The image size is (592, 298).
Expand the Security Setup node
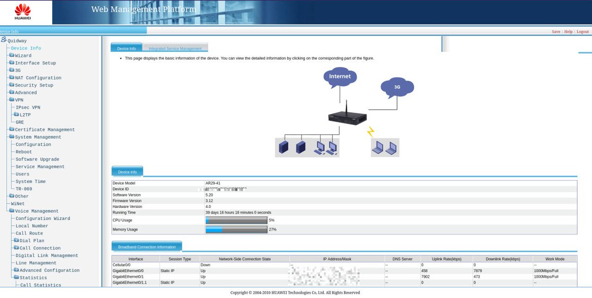(x=11, y=85)
